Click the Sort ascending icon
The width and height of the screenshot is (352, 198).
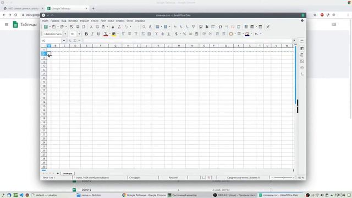tap(181, 27)
